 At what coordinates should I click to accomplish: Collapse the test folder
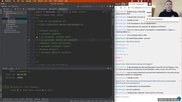tap(5, 17)
